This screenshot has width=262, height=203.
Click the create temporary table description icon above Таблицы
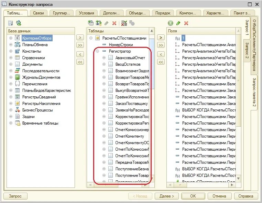pos(91,23)
